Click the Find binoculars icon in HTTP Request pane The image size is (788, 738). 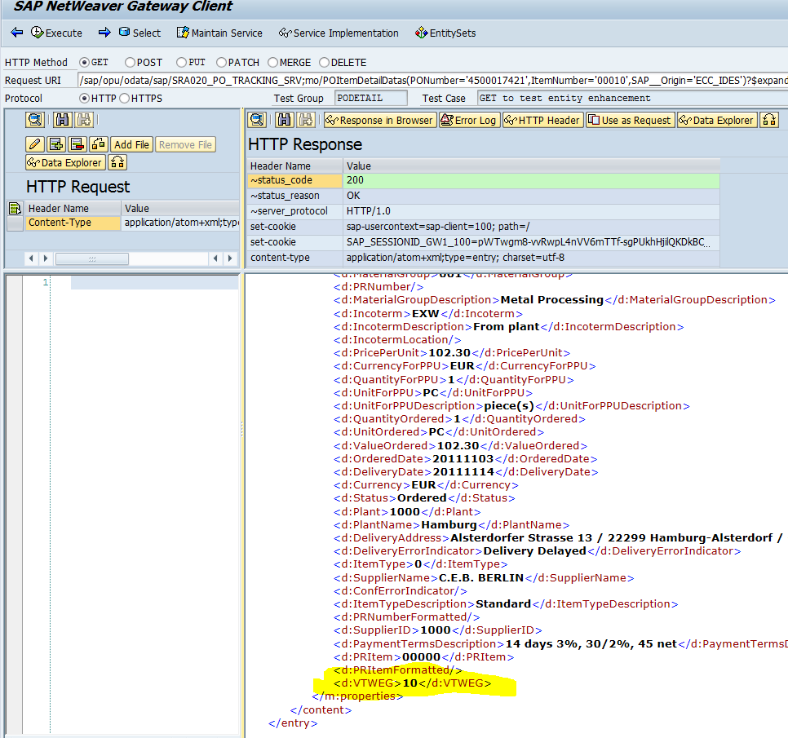(x=62, y=120)
